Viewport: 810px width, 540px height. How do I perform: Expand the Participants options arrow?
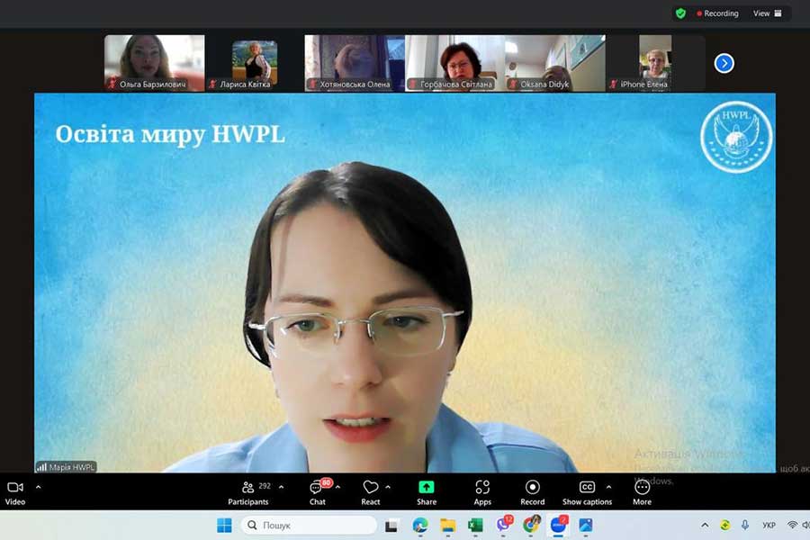[281, 487]
